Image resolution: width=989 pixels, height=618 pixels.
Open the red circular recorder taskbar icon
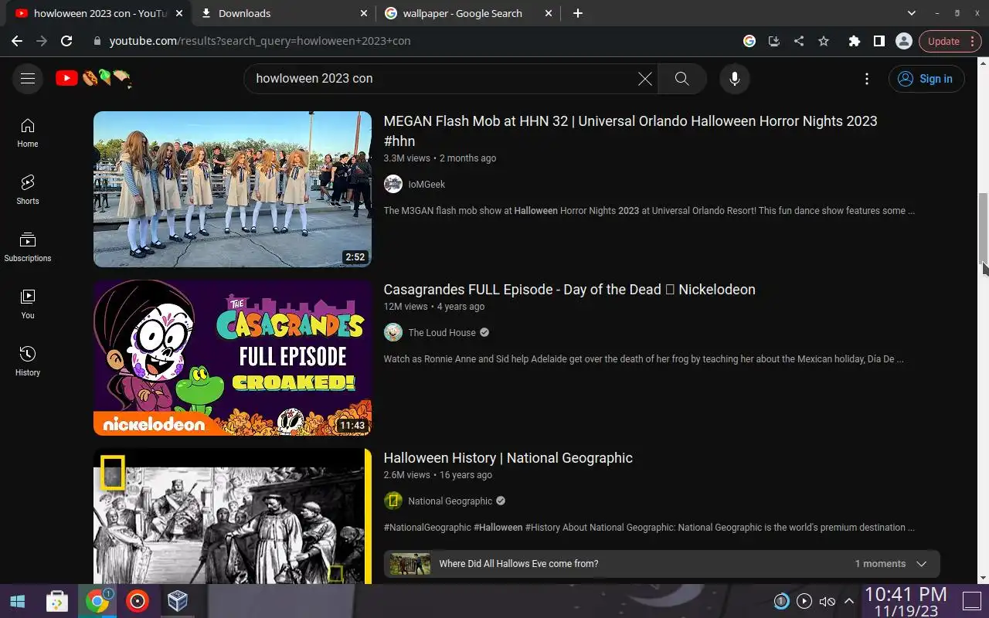pos(138,601)
